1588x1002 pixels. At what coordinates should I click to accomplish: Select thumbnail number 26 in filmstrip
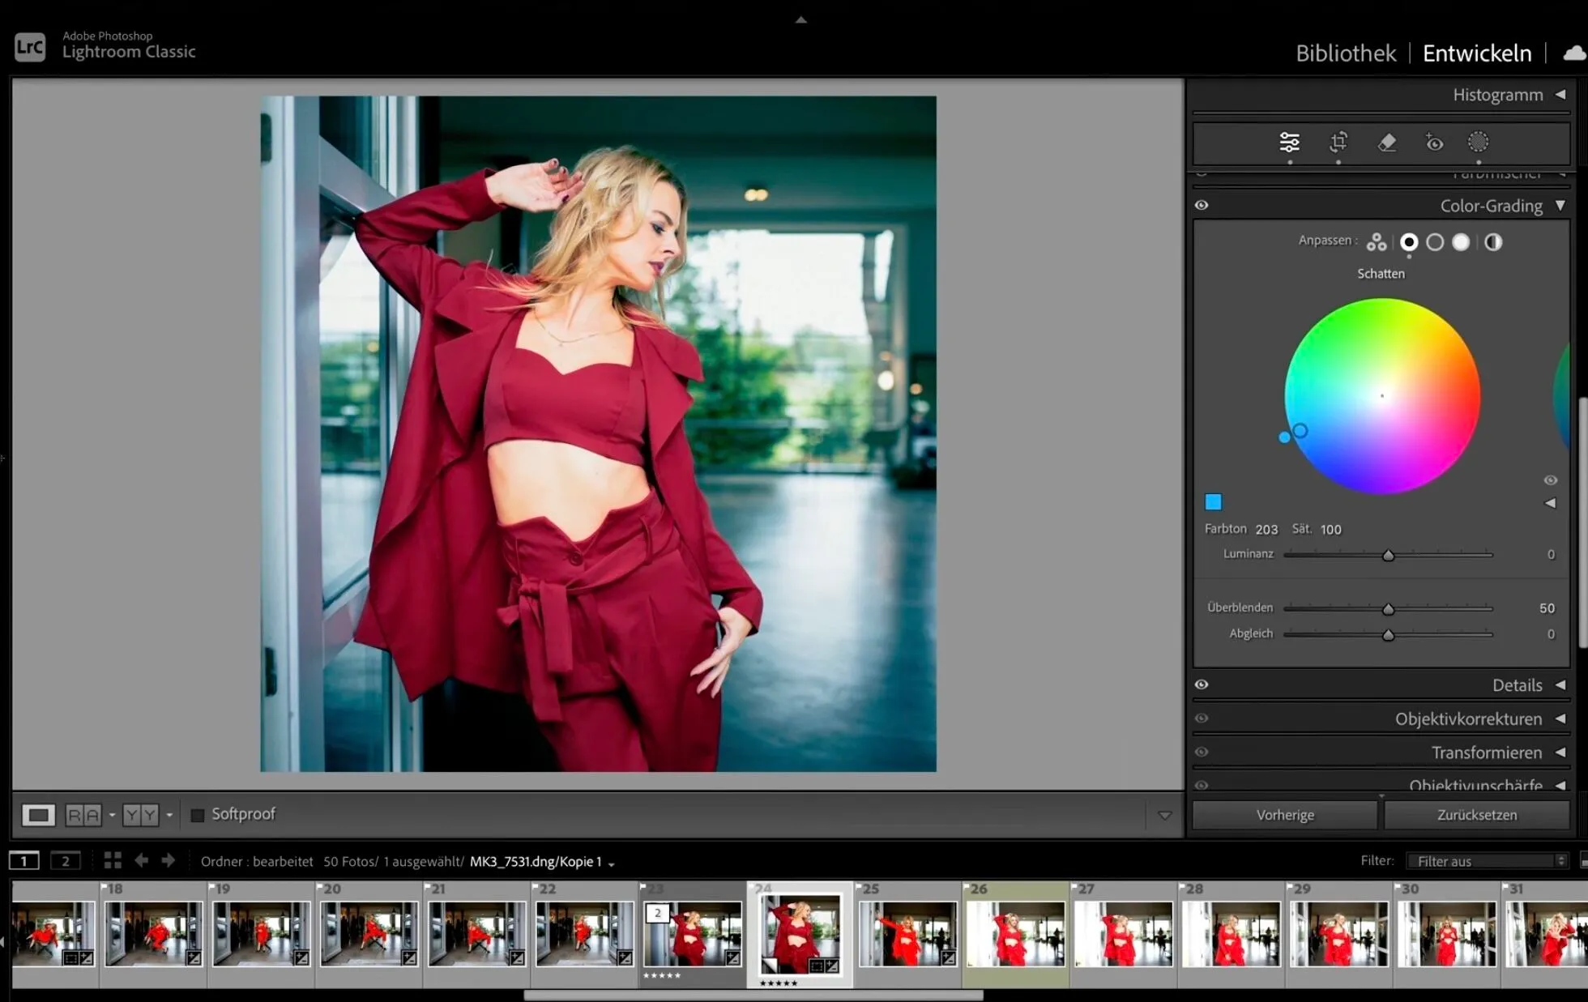coord(1015,933)
